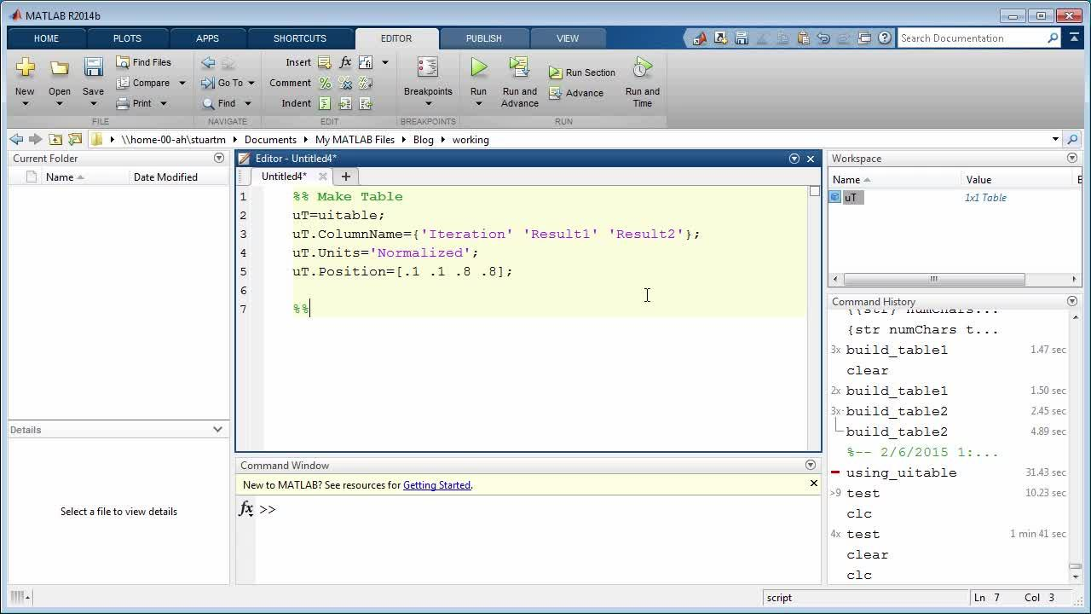Open the dropdown under Breakpoints
Viewport: 1091px width, 614px height.
(428, 104)
